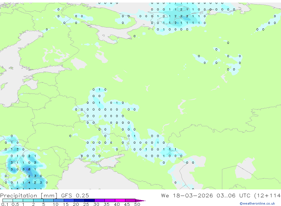Select the 5–10 mm legend color box

(x=49, y=200)
